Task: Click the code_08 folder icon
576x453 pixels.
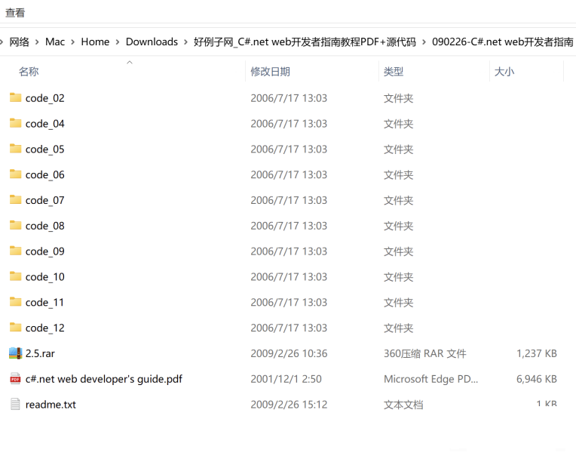Action: (x=15, y=225)
